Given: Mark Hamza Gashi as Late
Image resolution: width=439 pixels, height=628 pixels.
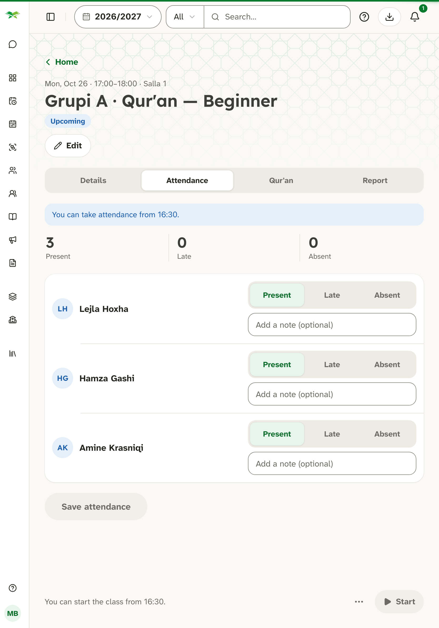Looking at the screenshot, I should point(332,364).
